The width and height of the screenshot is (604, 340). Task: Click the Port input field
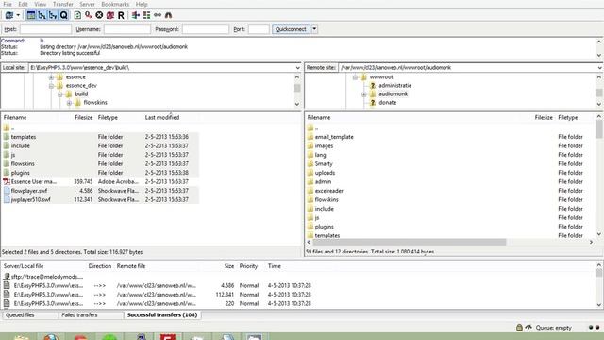coord(259,29)
